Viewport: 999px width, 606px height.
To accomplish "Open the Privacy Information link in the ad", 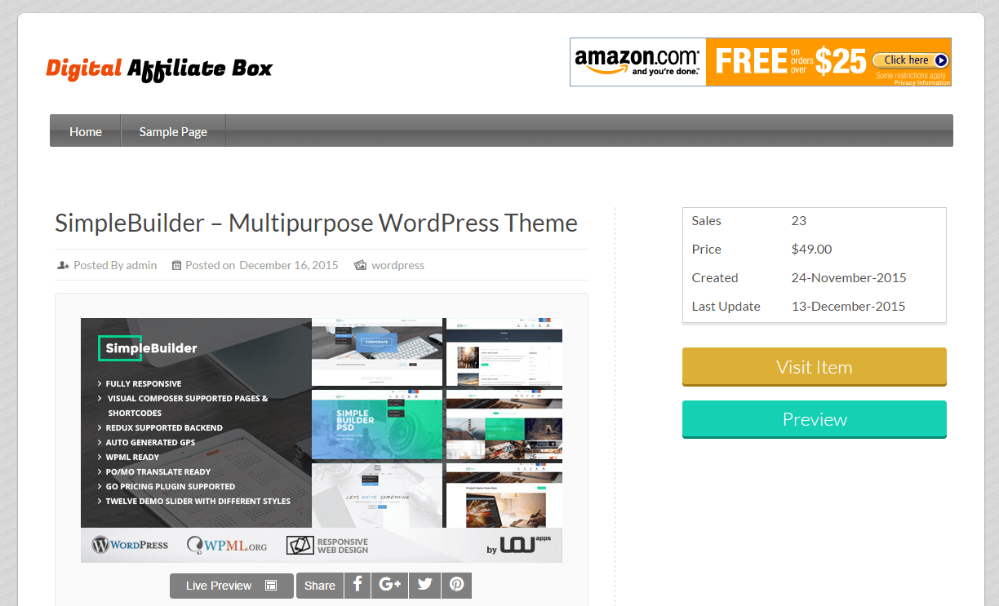I will point(922,82).
